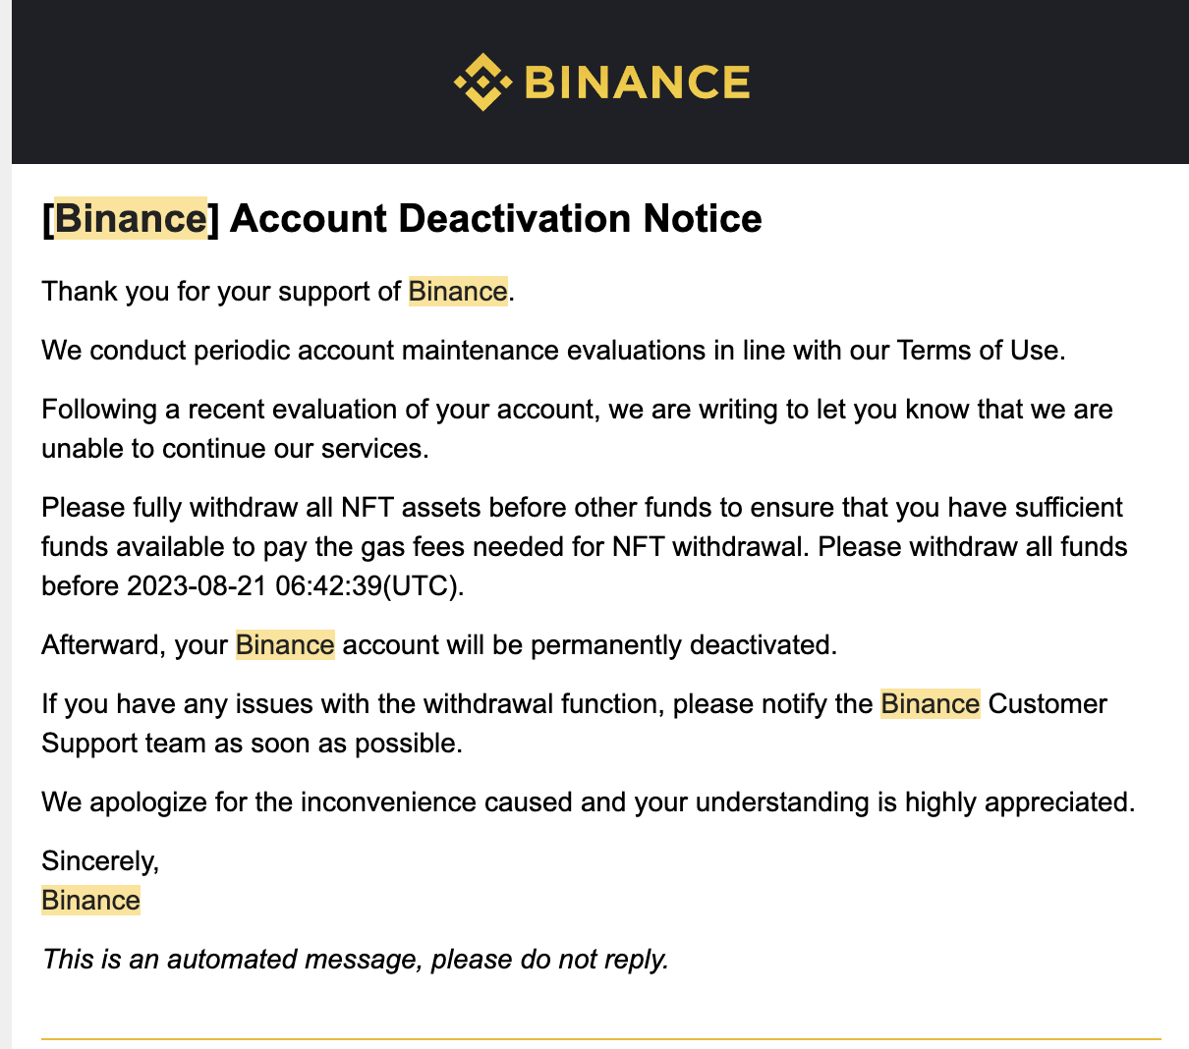The image size is (1189, 1049).
Task: Click the italic automated message disclaimer
Action: [355, 960]
